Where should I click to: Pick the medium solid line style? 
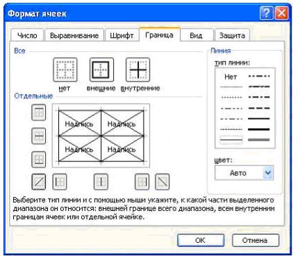(259, 119)
